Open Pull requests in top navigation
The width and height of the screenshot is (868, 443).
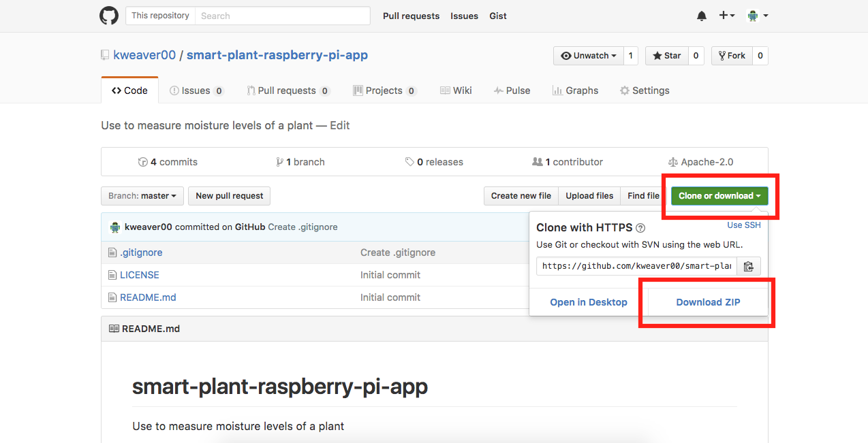coord(411,16)
